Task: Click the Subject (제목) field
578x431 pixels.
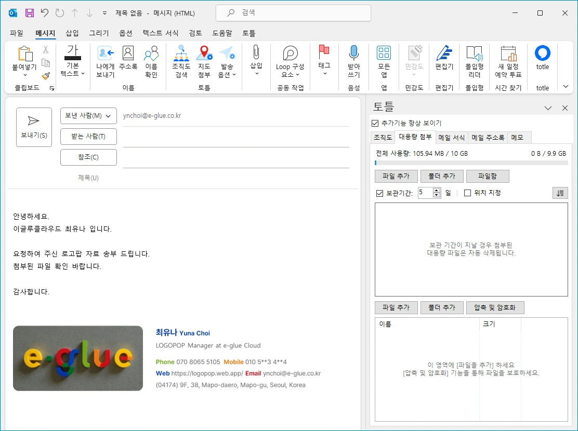Action: tap(236, 178)
